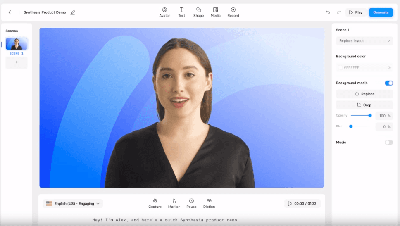The image size is (400, 226).
Task: Open the English (US) - Engaging voice dropdown
Action: pyautogui.click(x=73, y=204)
